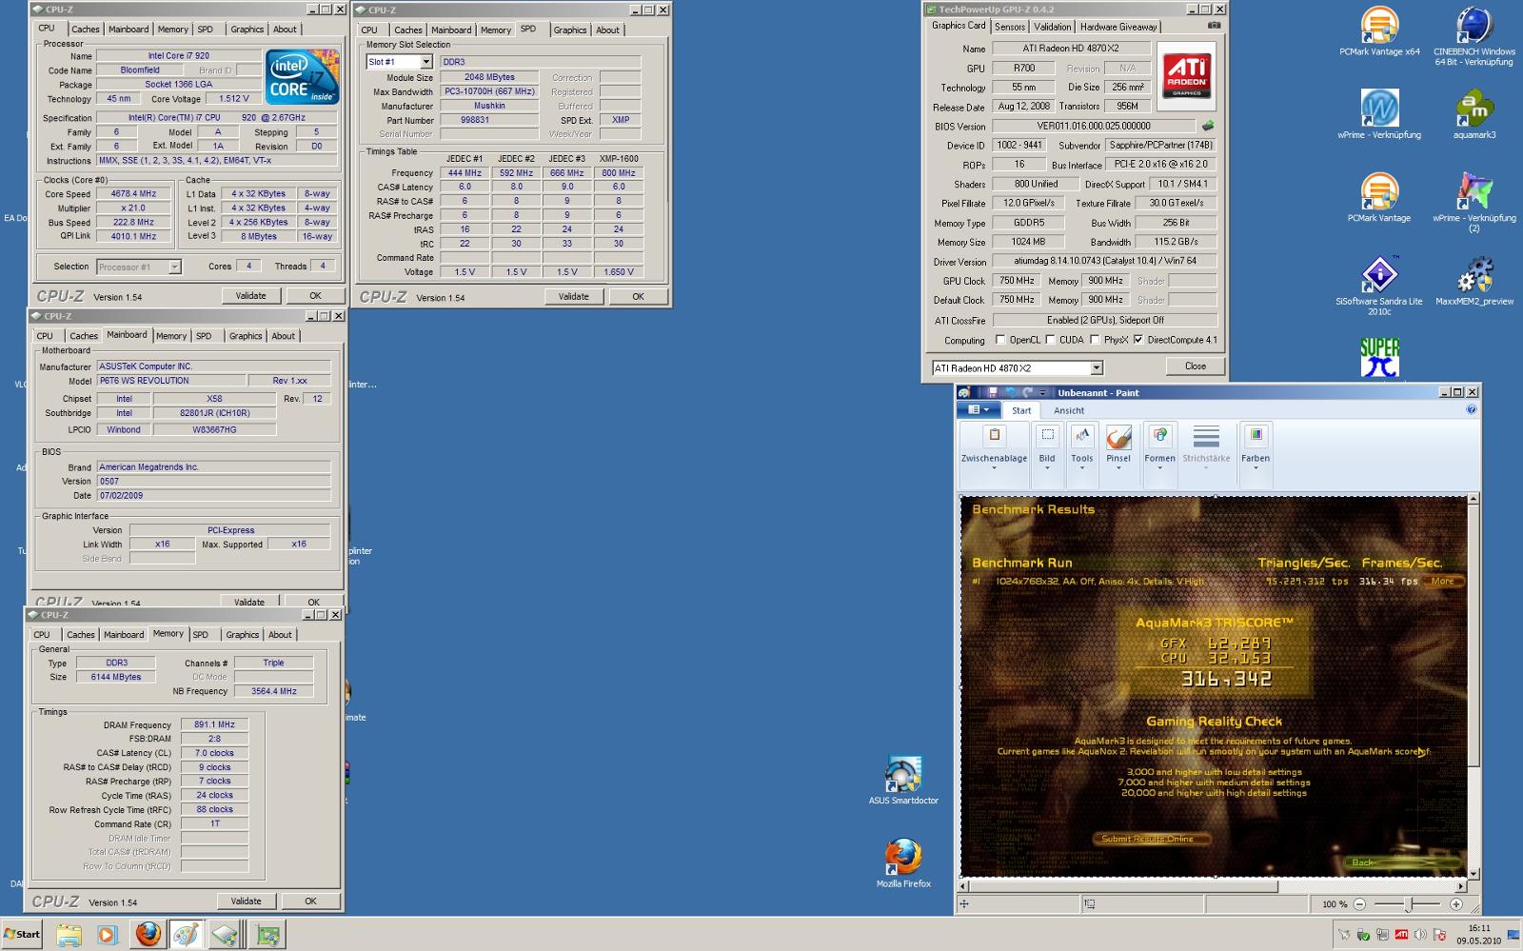Open Slot #1 memory slot dropdown

click(425, 62)
